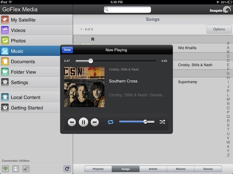Open the user account utility icon
The width and height of the screenshot is (233, 174).
[16, 169]
